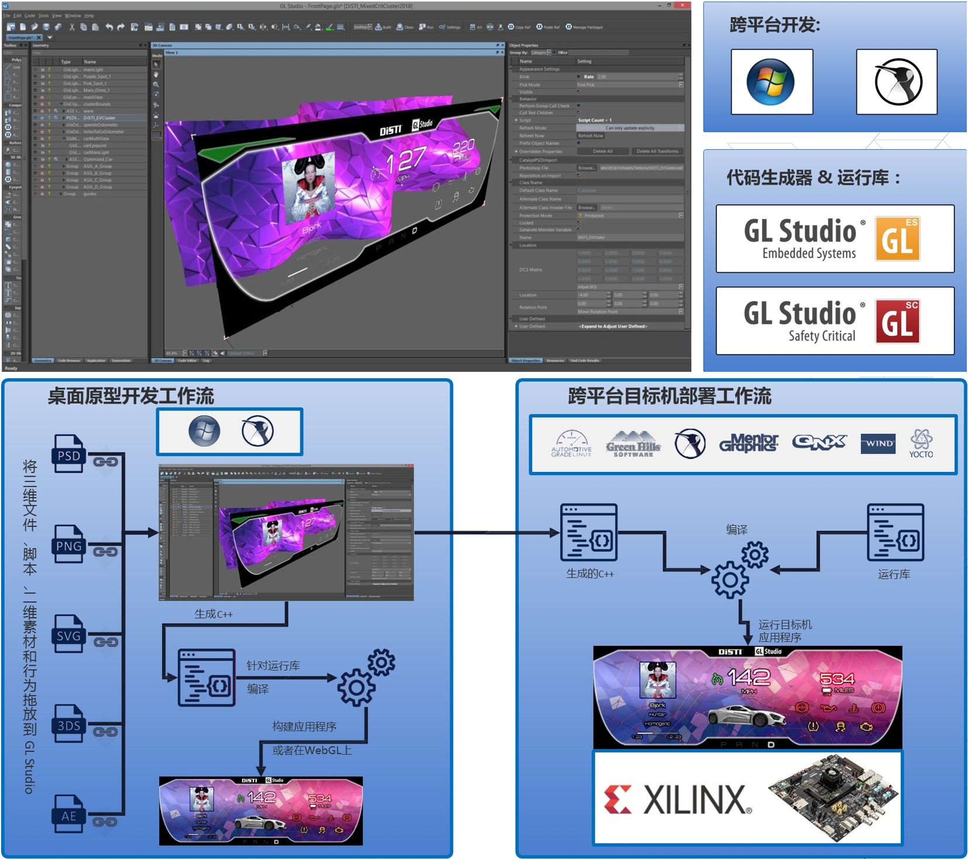Screen dimensions: 968x859
Task: Click the camera snapshot toolbar icon
Action: point(184,27)
